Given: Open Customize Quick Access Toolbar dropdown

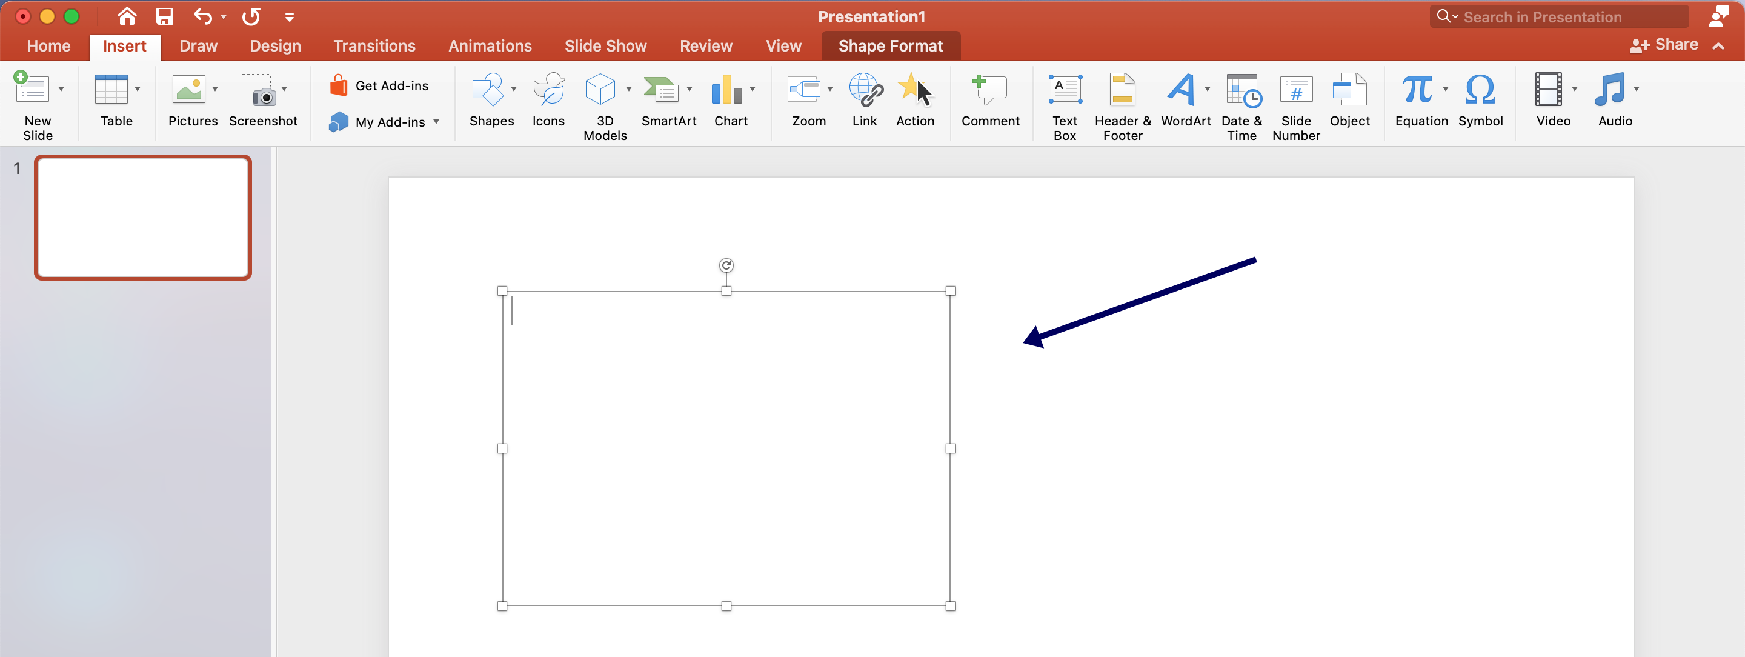Looking at the screenshot, I should (x=289, y=18).
